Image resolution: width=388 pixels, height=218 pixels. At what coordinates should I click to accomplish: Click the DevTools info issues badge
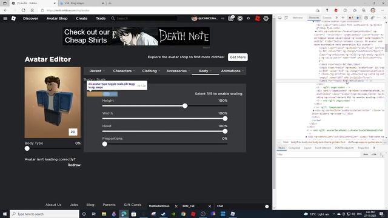click(358, 18)
